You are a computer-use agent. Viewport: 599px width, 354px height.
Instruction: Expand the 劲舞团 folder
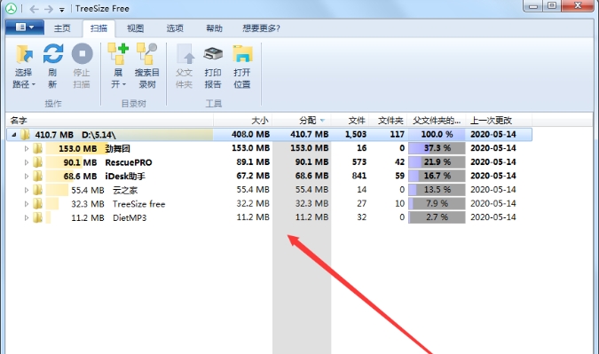27,148
